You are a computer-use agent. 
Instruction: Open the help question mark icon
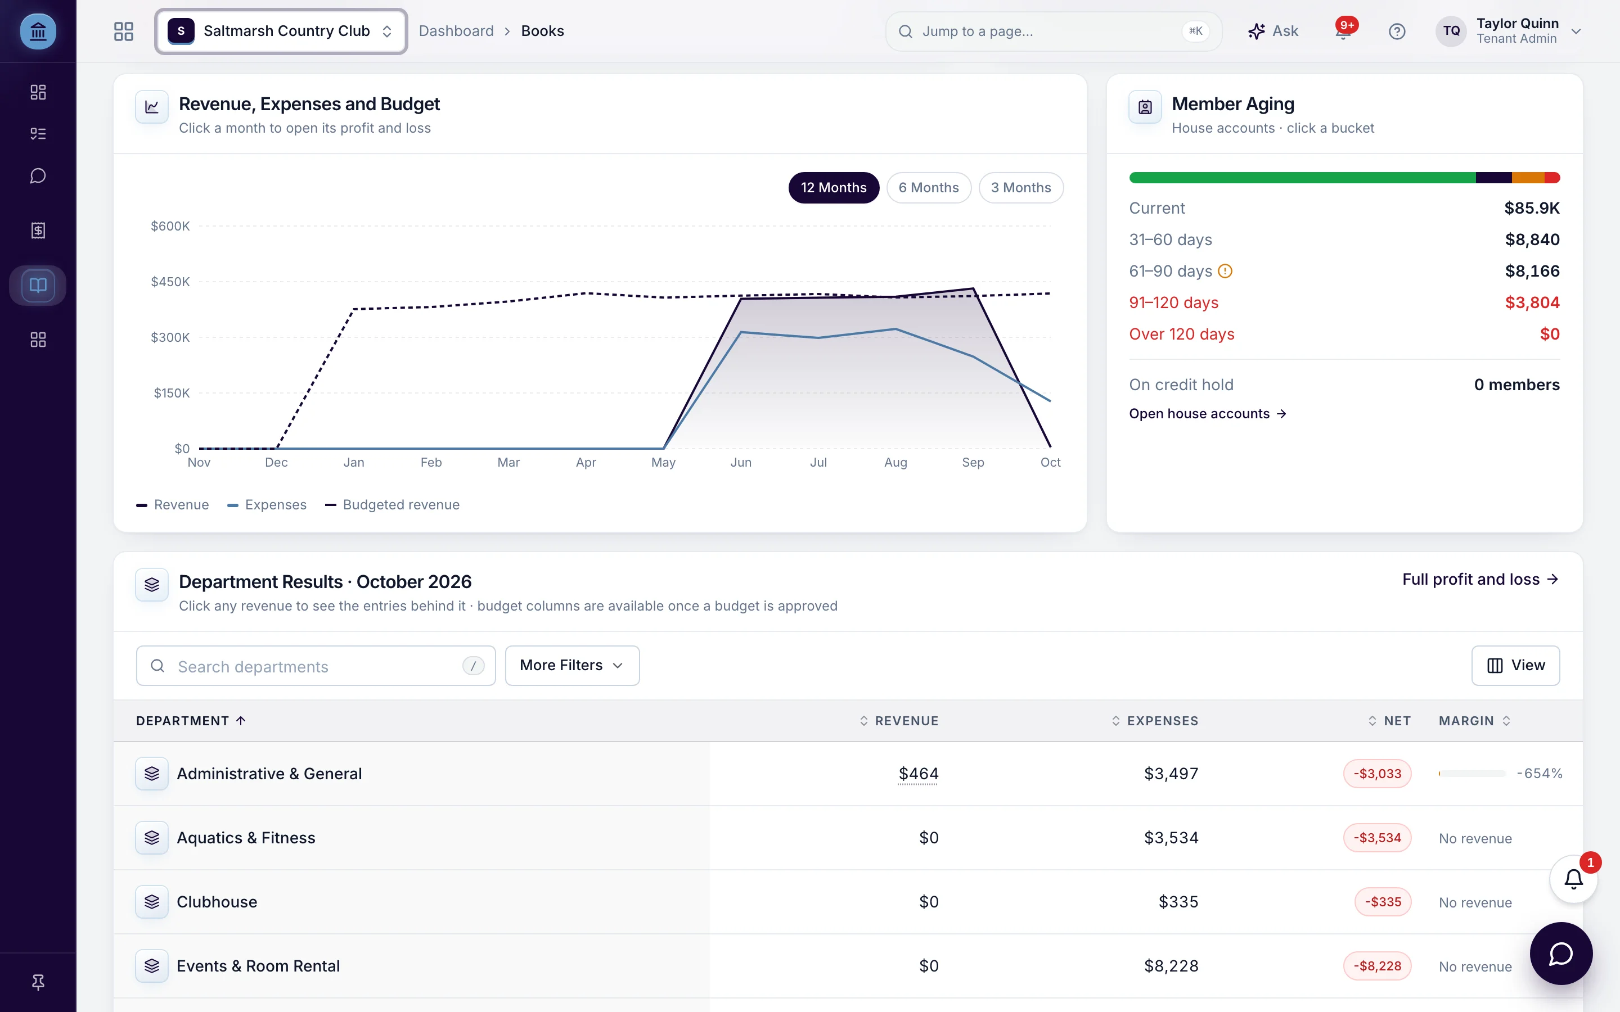(1397, 31)
